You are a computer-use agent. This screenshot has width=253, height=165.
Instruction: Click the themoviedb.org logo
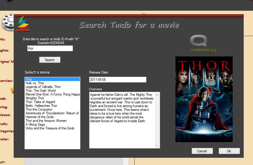coord(203,43)
